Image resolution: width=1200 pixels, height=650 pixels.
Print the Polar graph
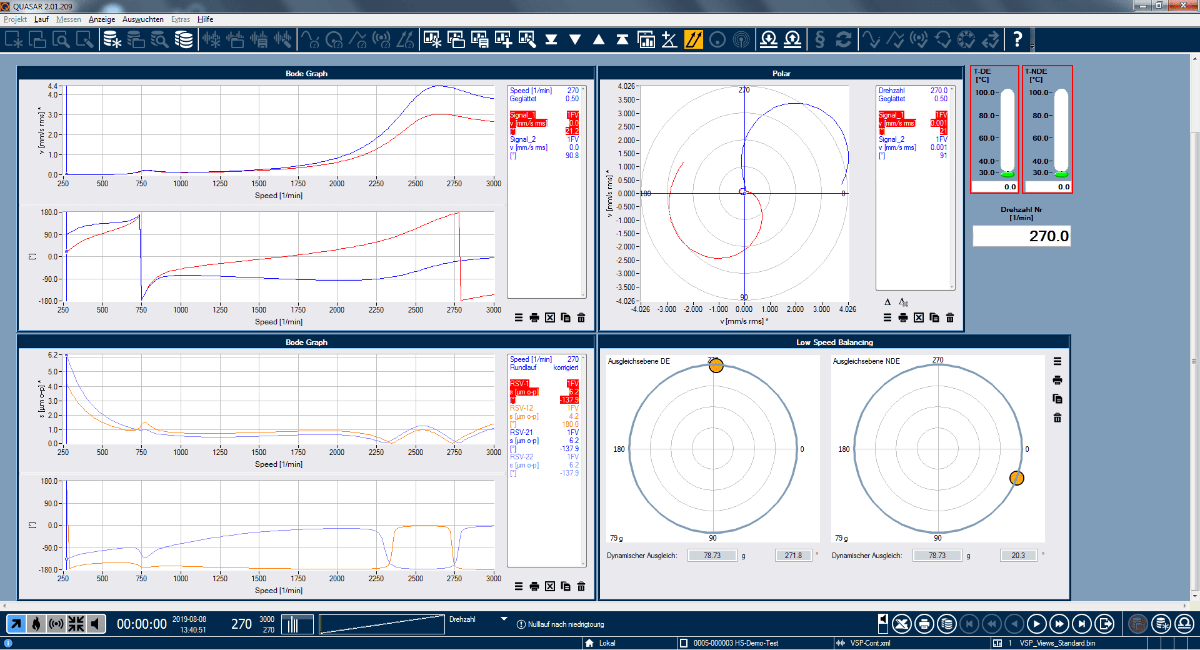[903, 317]
